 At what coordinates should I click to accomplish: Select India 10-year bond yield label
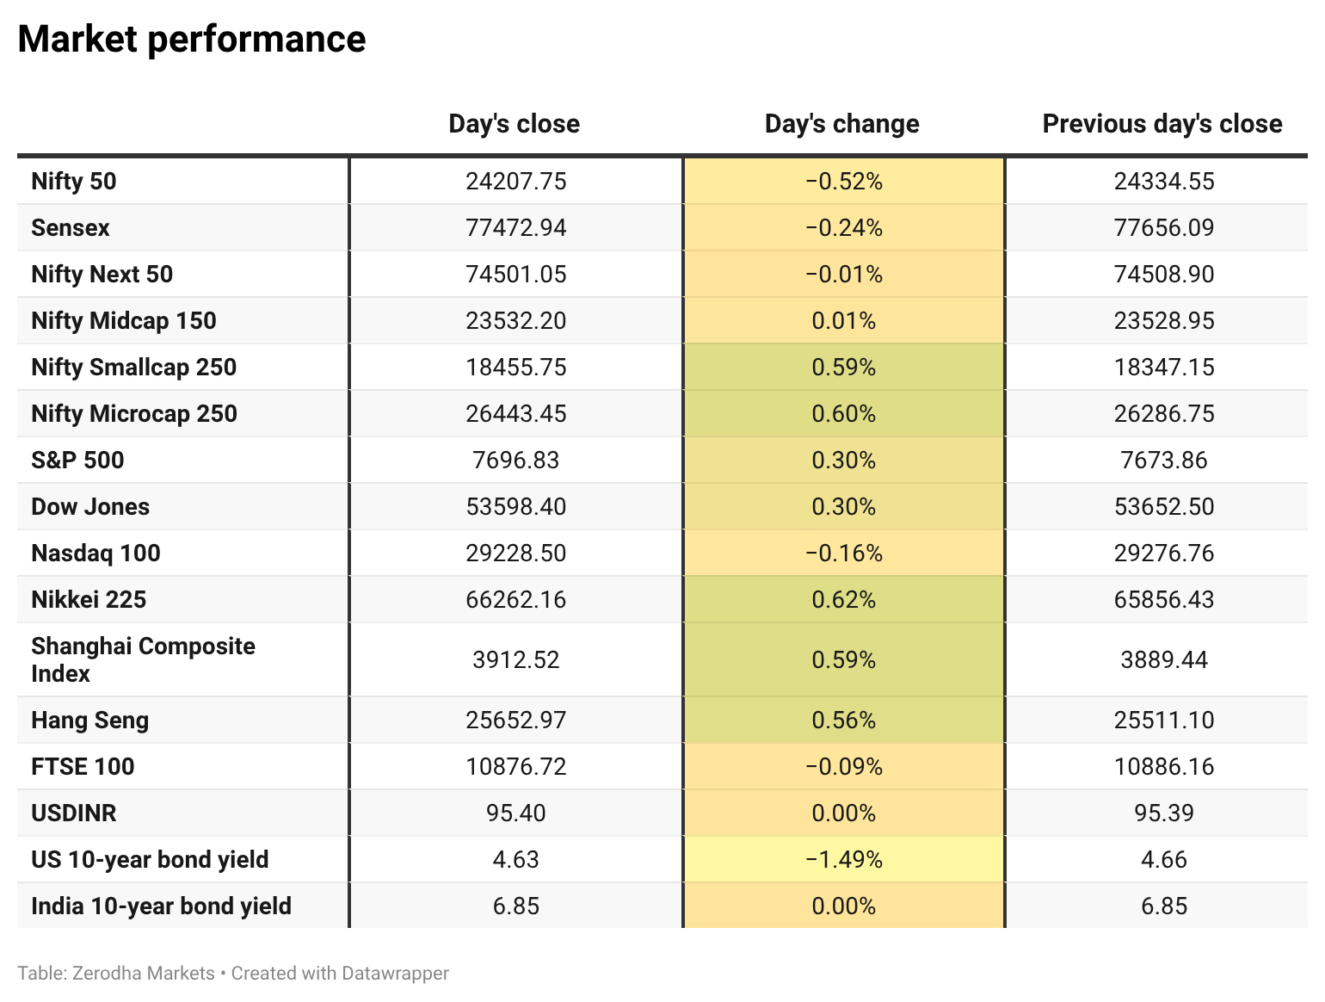coord(162,906)
